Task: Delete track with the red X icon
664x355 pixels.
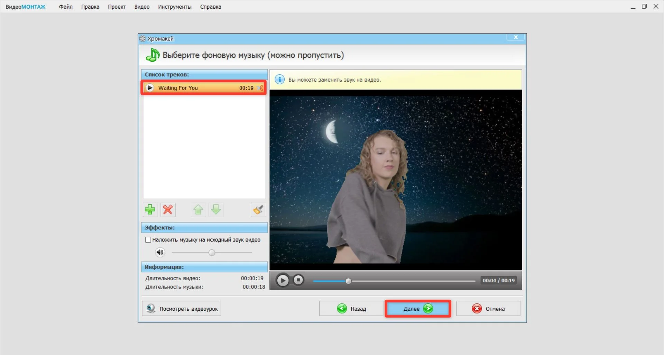Action: [x=168, y=210]
